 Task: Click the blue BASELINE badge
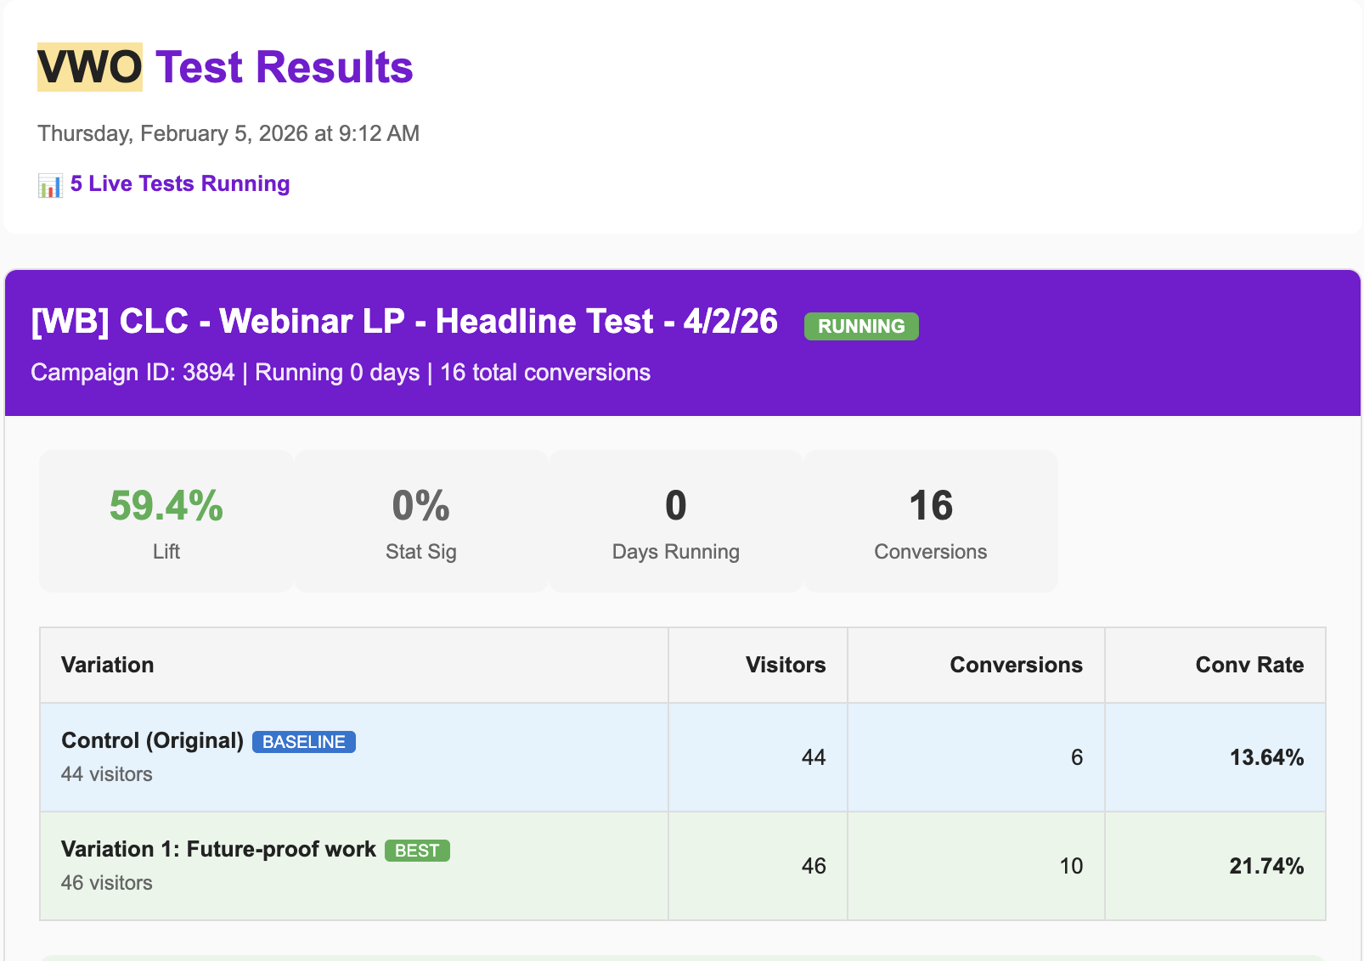(304, 742)
